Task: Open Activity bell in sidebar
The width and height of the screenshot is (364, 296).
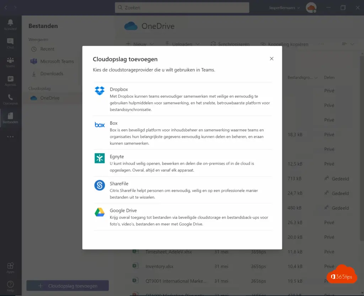Action: [10, 24]
